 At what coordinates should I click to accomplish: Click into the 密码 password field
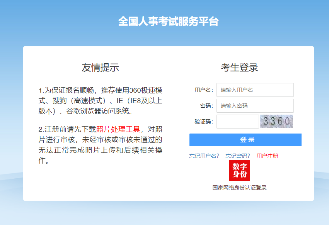coord(255,106)
